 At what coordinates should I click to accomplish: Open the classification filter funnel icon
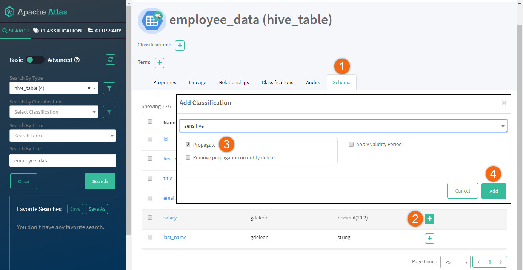[x=109, y=112]
